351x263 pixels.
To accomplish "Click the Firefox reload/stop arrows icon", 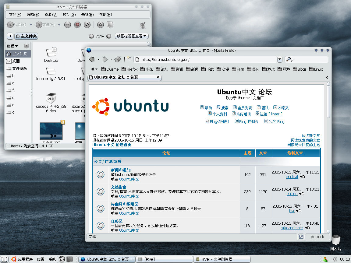I will click(x=118, y=59).
